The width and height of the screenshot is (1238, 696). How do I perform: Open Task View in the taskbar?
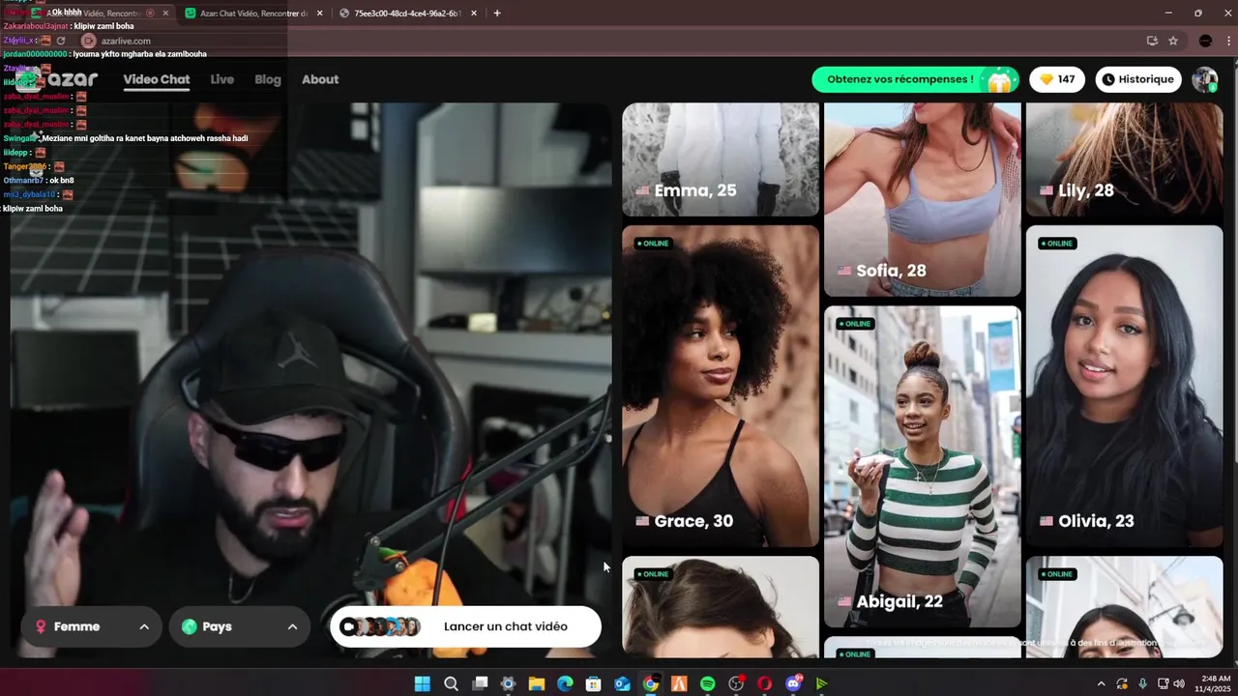[x=480, y=683]
